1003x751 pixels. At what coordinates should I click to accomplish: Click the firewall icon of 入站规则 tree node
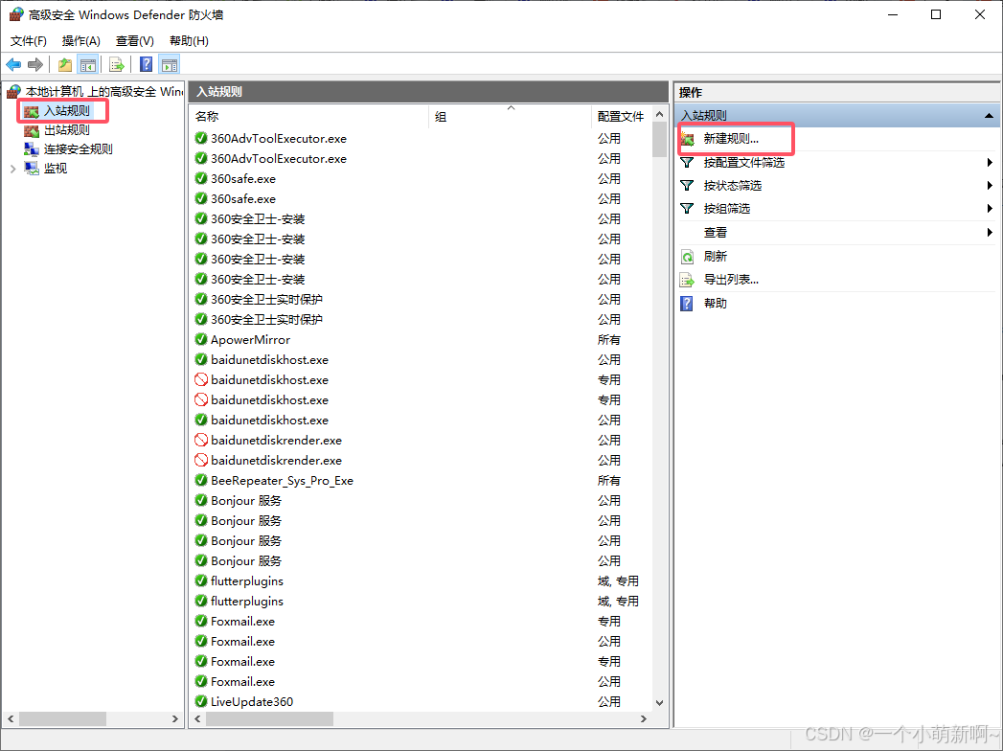32,111
